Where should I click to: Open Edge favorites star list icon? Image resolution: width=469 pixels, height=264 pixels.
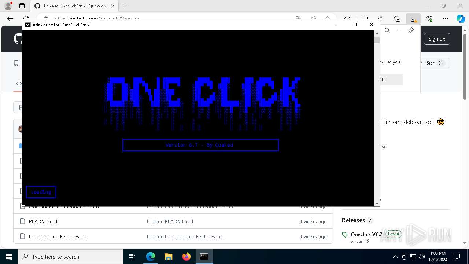coord(381,18)
